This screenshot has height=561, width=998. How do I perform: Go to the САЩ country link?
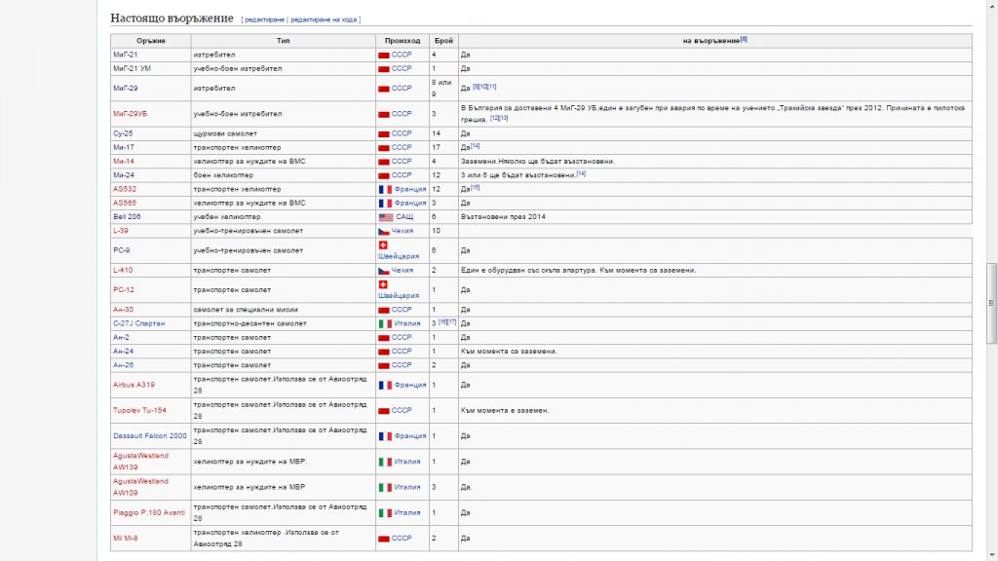tap(403, 216)
